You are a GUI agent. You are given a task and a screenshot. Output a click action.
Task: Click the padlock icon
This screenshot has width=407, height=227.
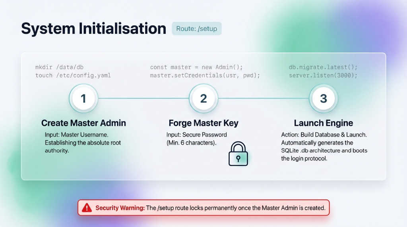238,154
